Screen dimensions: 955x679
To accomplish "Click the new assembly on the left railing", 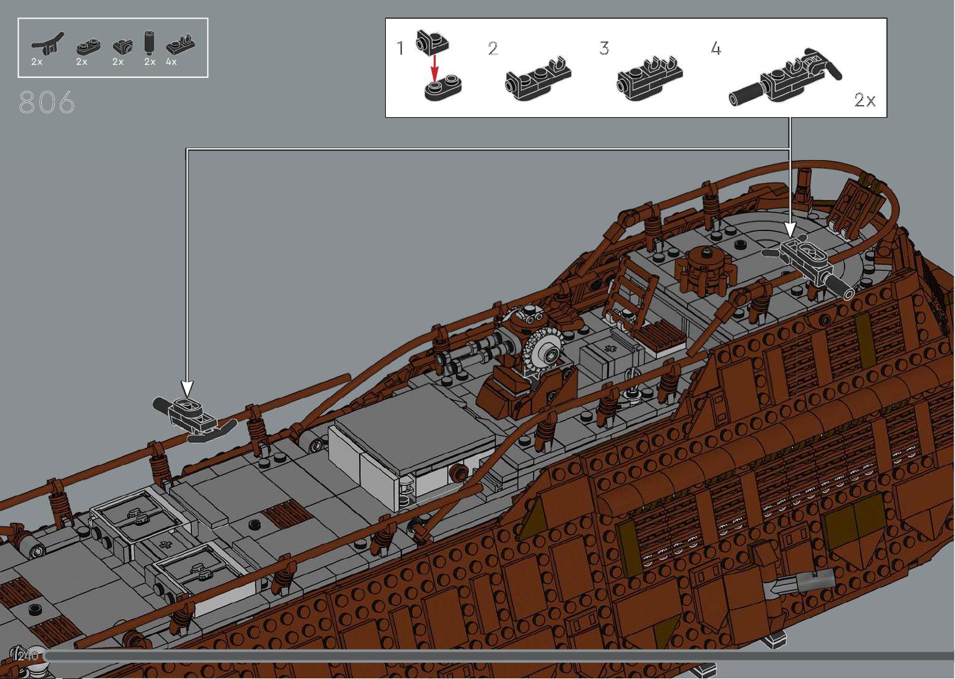I will [194, 419].
